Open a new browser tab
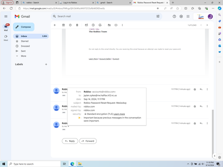223x167 pixels. point(173,3)
